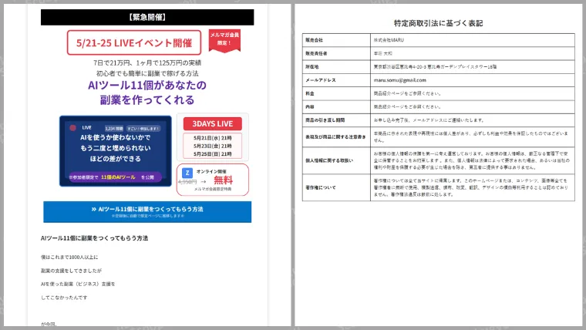The width and height of the screenshot is (586, 330).
Task: Click the red LIVE dot icon
Action: 72,127
